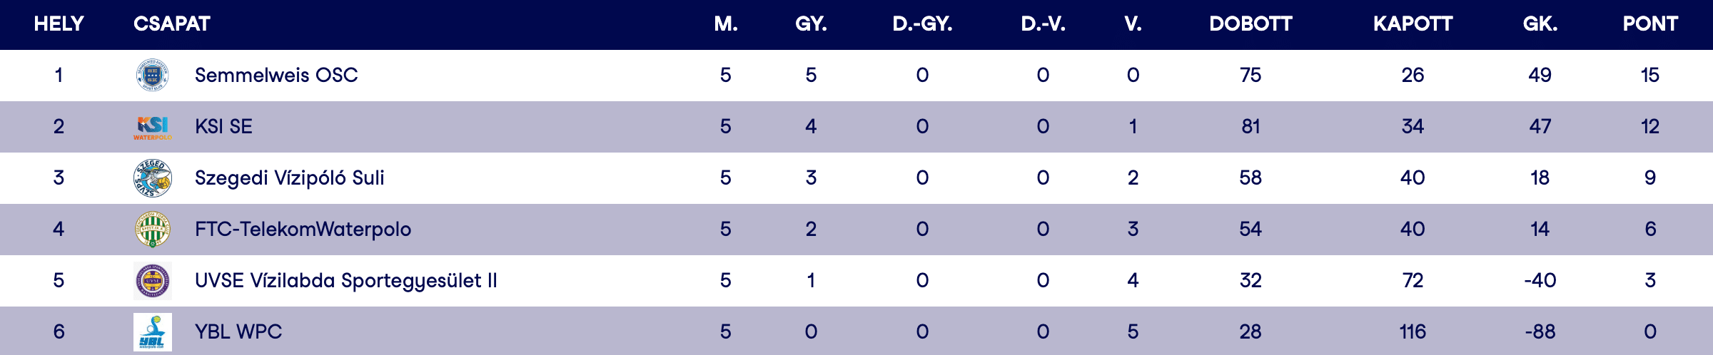Open UVSE Vízilabda Sportegyesület II page
The width and height of the screenshot is (1713, 355).
point(345,281)
